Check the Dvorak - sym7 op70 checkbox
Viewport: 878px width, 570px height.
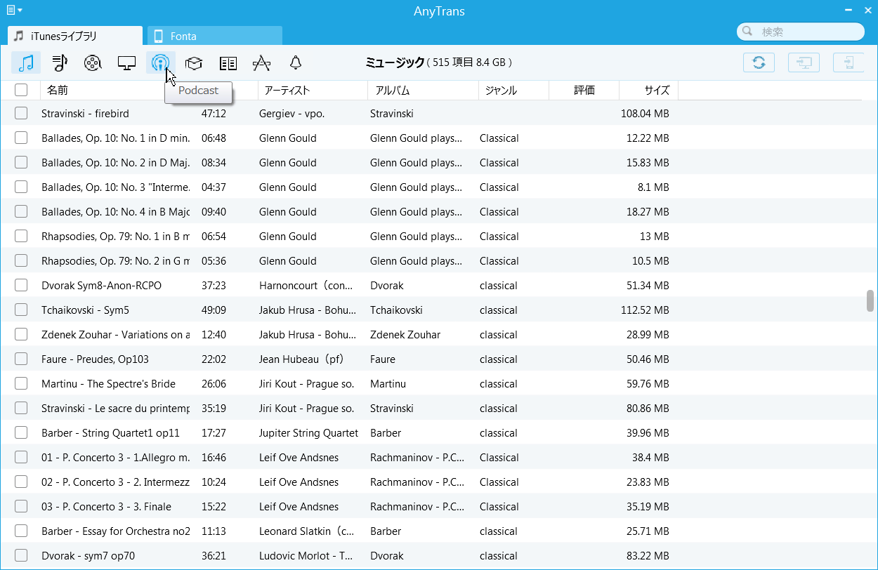coord(21,555)
